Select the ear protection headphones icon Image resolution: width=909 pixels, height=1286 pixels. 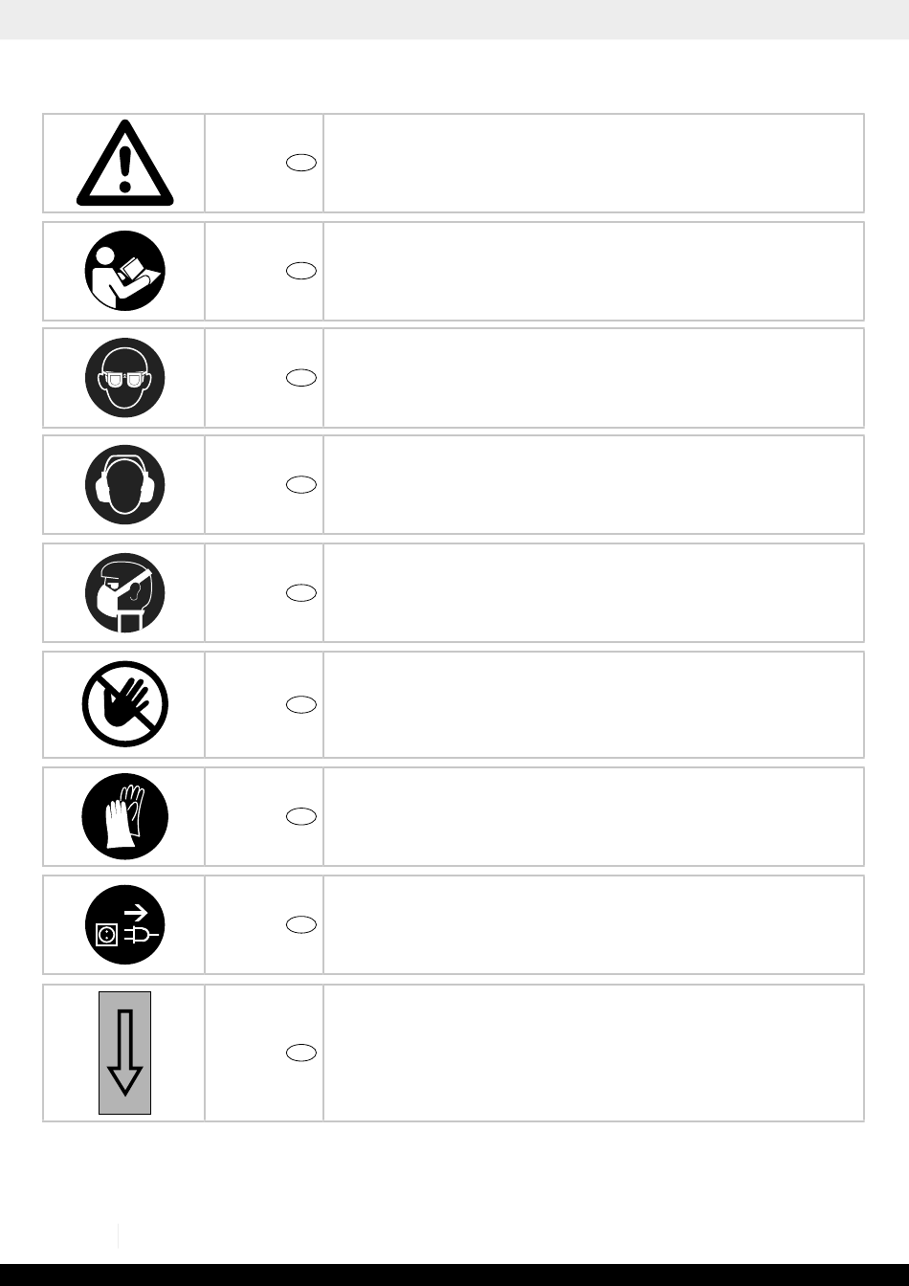pos(124,485)
